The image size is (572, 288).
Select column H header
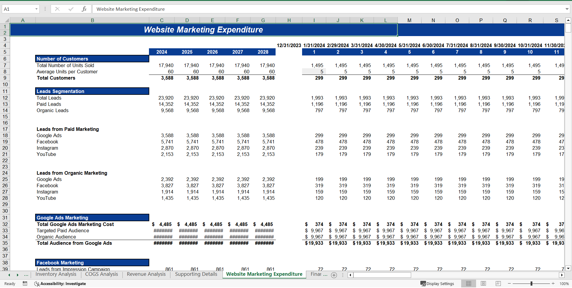coord(289,20)
